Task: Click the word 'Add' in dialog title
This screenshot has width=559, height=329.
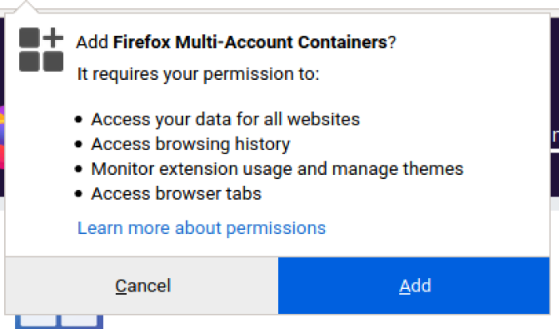Action: click(92, 42)
